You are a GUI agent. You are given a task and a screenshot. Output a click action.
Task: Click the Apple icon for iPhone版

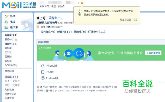tap(43, 66)
